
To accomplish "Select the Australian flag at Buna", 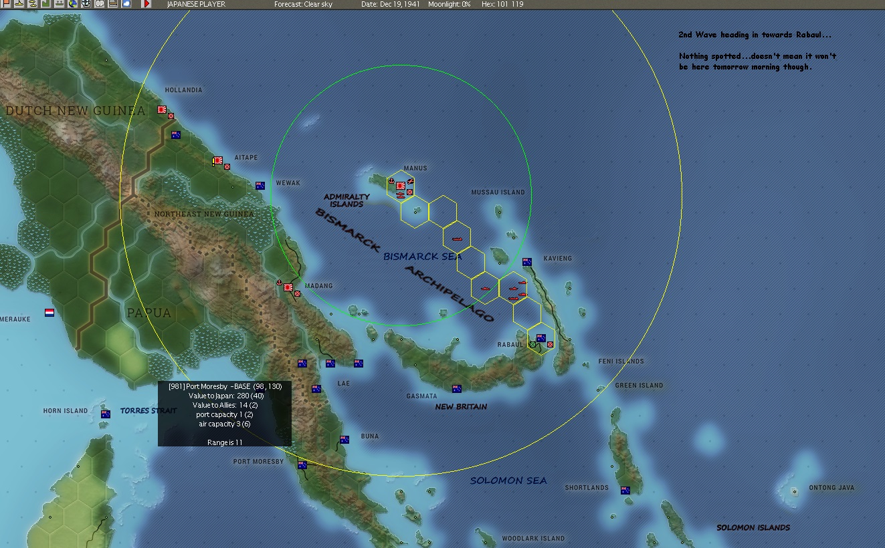I will 345,439.
